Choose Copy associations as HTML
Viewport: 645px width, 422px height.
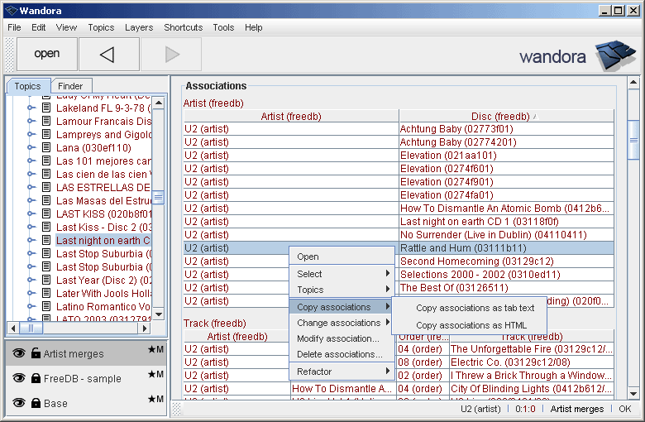click(471, 325)
